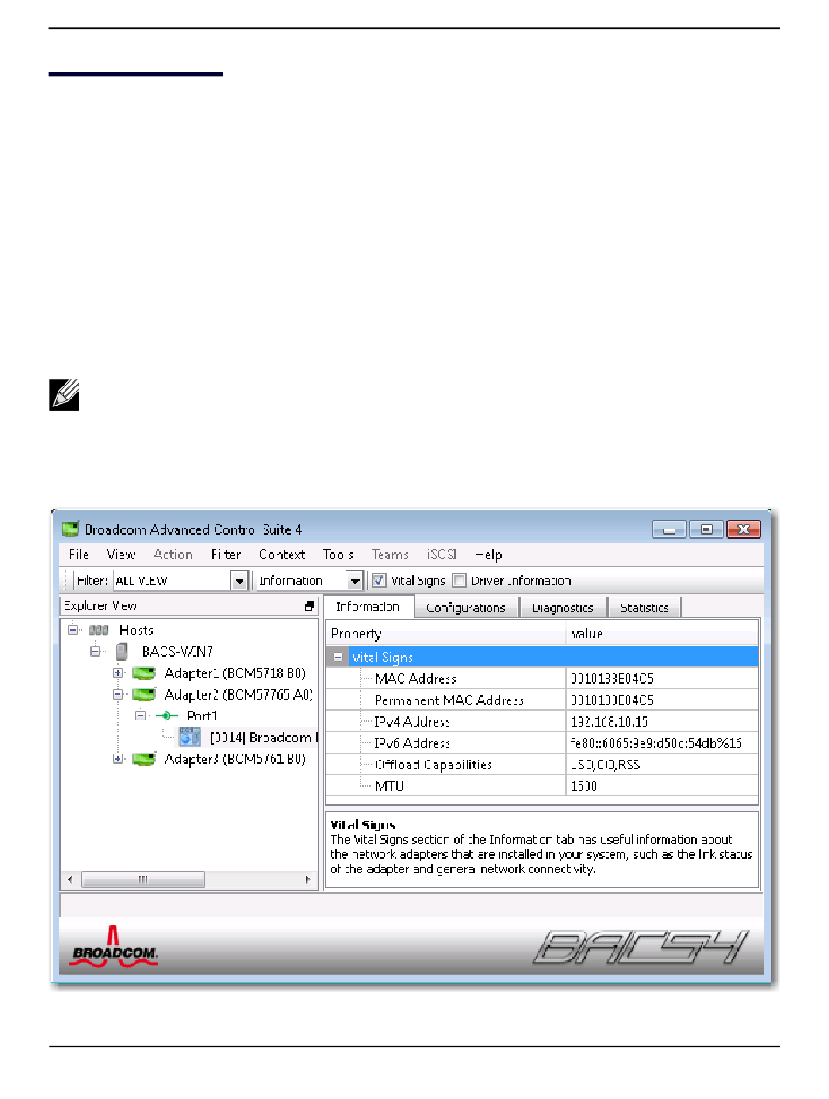The height and width of the screenshot is (1099, 829).
Task: Open the Filter menu
Action: [x=226, y=555]
